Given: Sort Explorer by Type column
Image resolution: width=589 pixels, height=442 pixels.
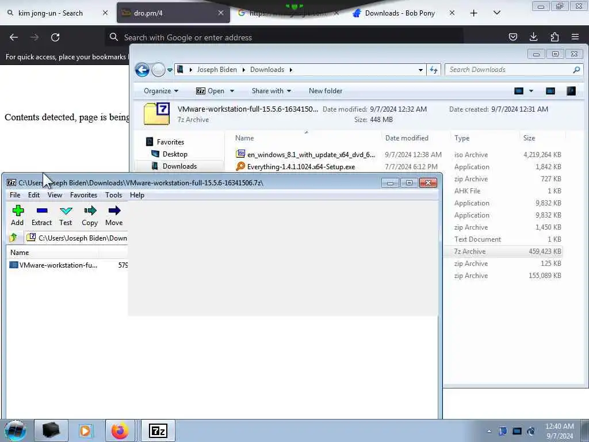Looking at the screenshot, I should [x=462, y=138].
